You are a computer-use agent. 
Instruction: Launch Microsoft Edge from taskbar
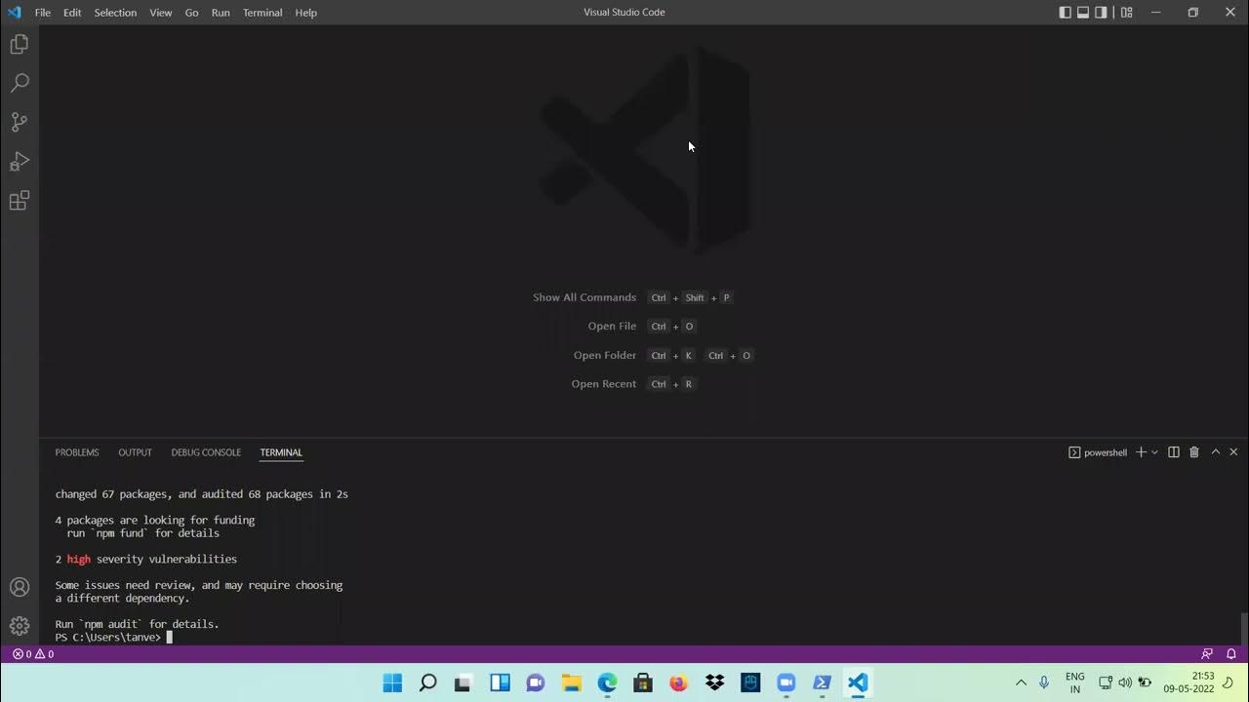607,682
